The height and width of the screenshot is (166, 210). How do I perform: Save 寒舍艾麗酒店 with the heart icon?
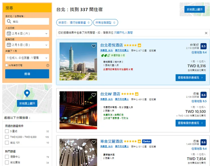pos(94,142)
